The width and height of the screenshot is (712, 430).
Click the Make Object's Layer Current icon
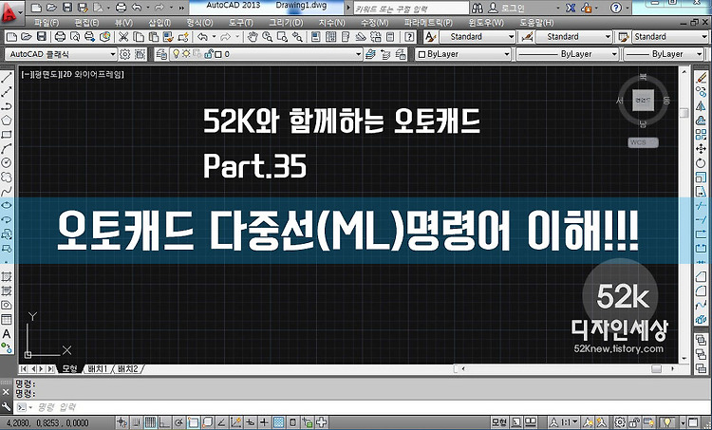(371, 54)
